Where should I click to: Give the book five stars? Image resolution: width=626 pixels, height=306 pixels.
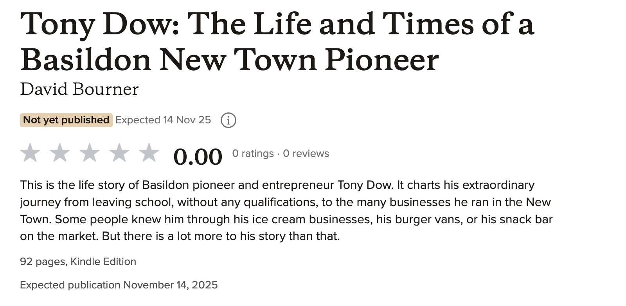coord(149,153)
